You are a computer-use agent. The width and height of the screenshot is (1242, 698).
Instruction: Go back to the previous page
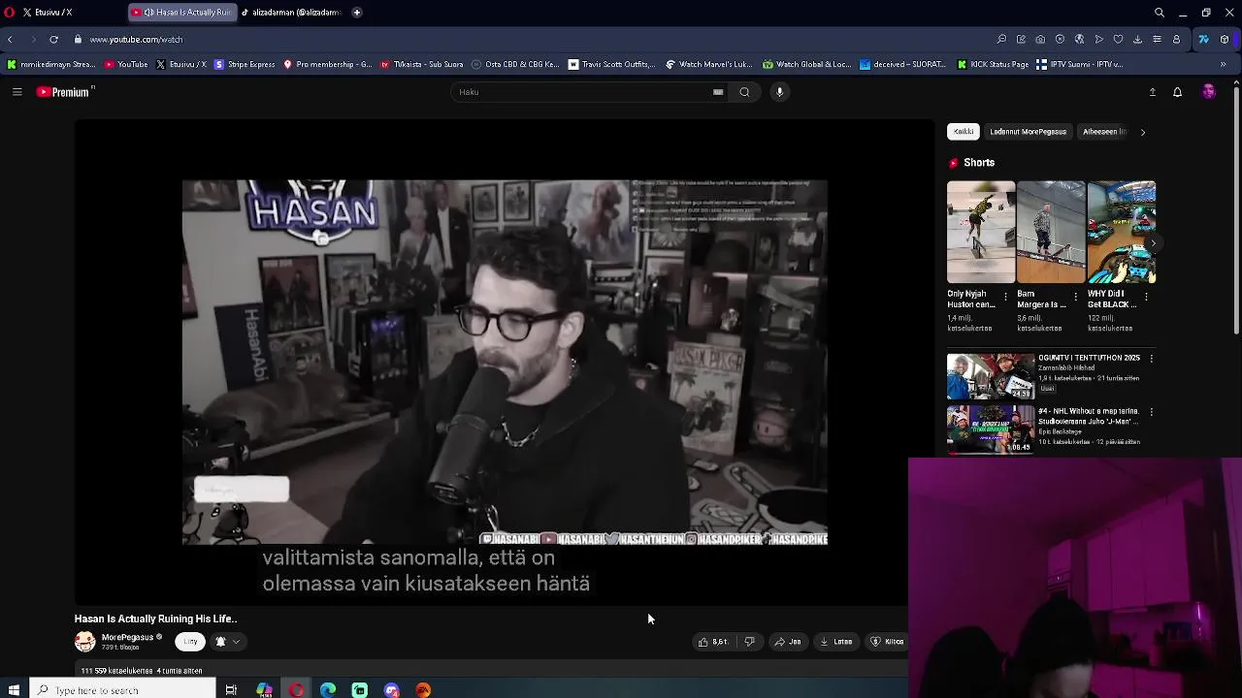tap(10, 40)
